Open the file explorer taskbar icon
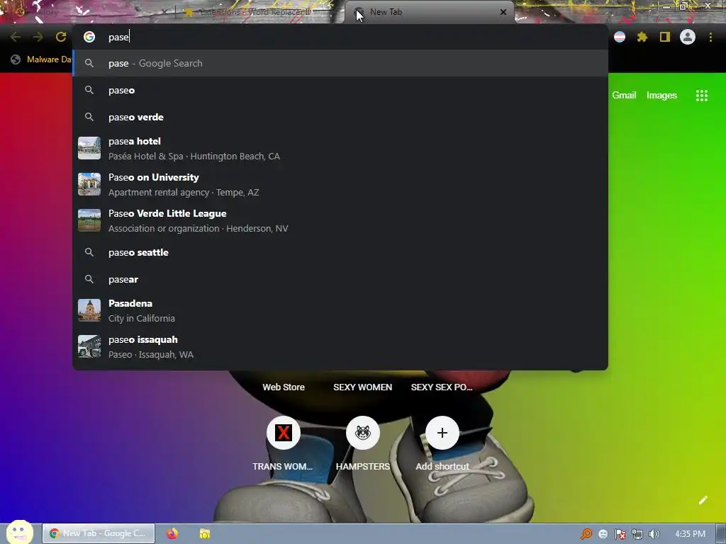The image size is (726, 544). click(x=205, y=533)
